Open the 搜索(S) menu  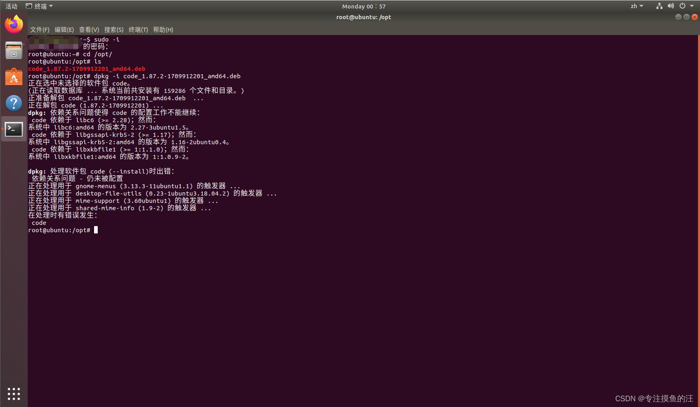click(x=114, y=30)
